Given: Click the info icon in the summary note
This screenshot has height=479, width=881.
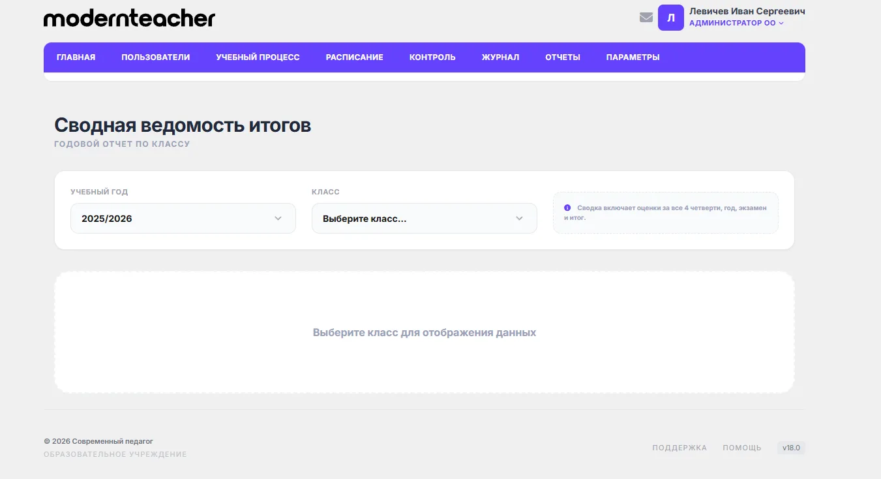Looking at the screenshot, I should pos(567,208).
